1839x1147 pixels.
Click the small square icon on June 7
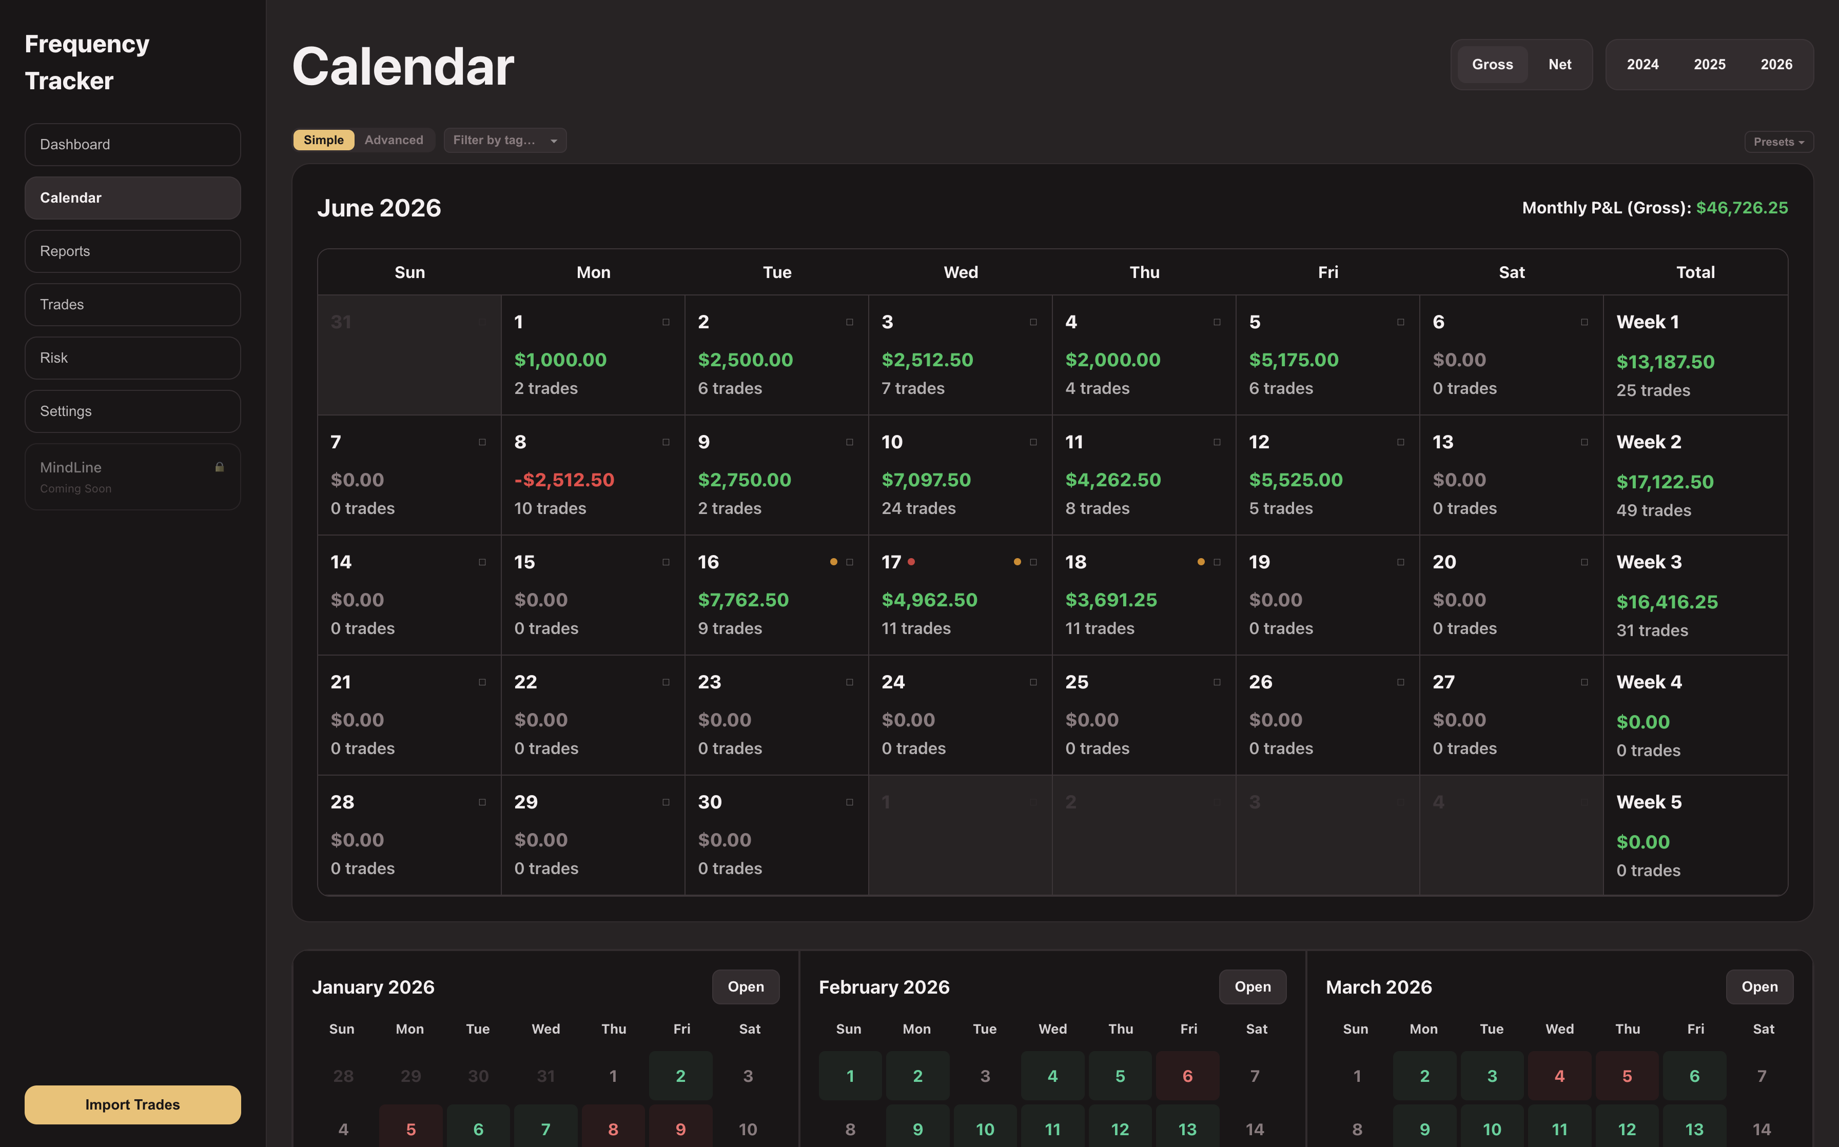pyautogui.click(x=482, y=442)
